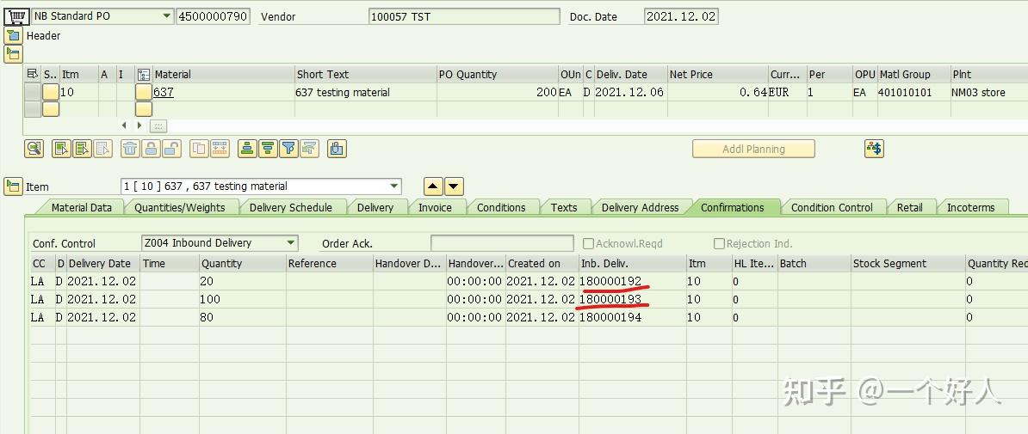Expand the Item detail section icon
Image resolution: width=1028 pixels, height=434 pixels.
pos(12,186)
